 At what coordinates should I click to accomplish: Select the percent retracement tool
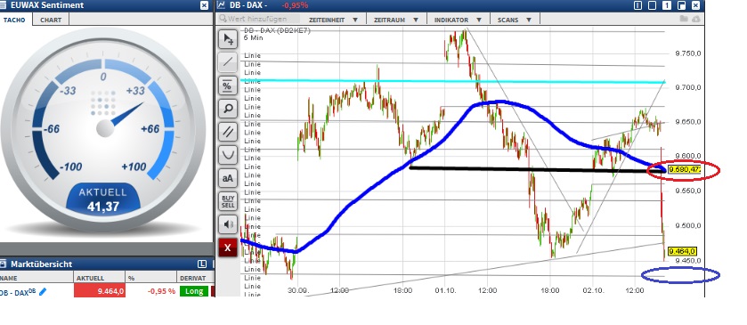pos(228,85)
